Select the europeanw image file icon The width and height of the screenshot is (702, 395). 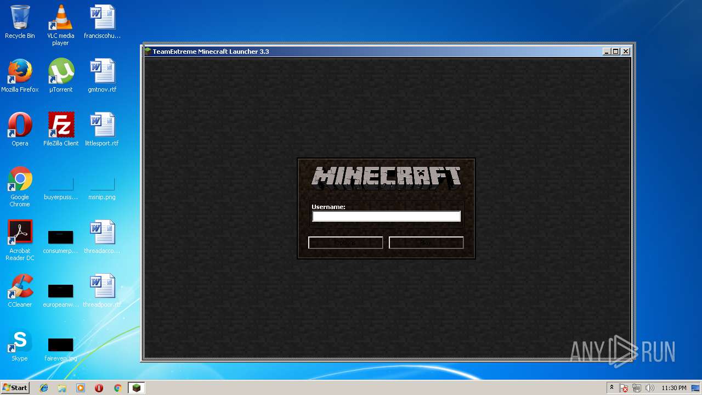pyautogui.click(x=60, y=294)
